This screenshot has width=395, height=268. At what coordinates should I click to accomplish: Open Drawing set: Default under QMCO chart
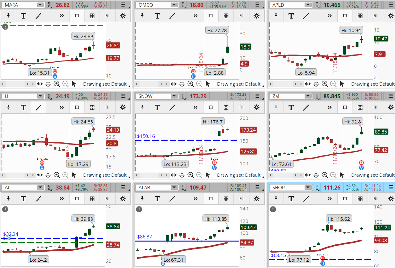click(239, 84)
